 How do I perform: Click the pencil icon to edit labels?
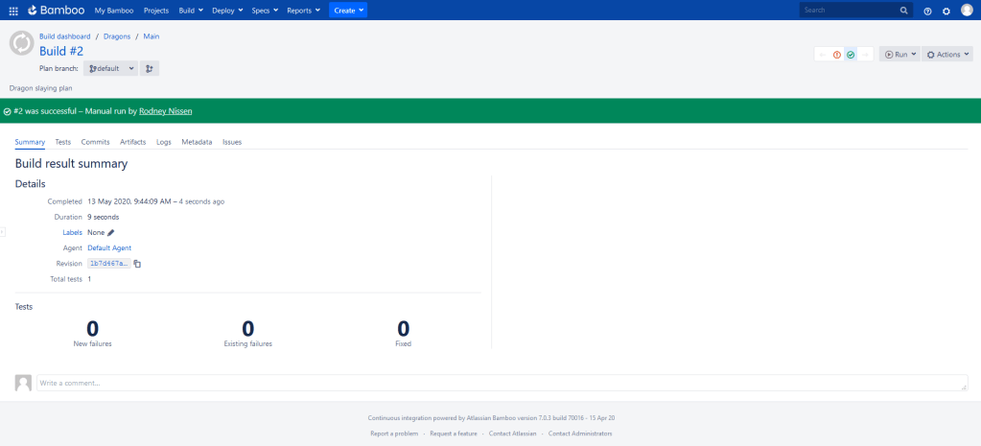point(111,232)
